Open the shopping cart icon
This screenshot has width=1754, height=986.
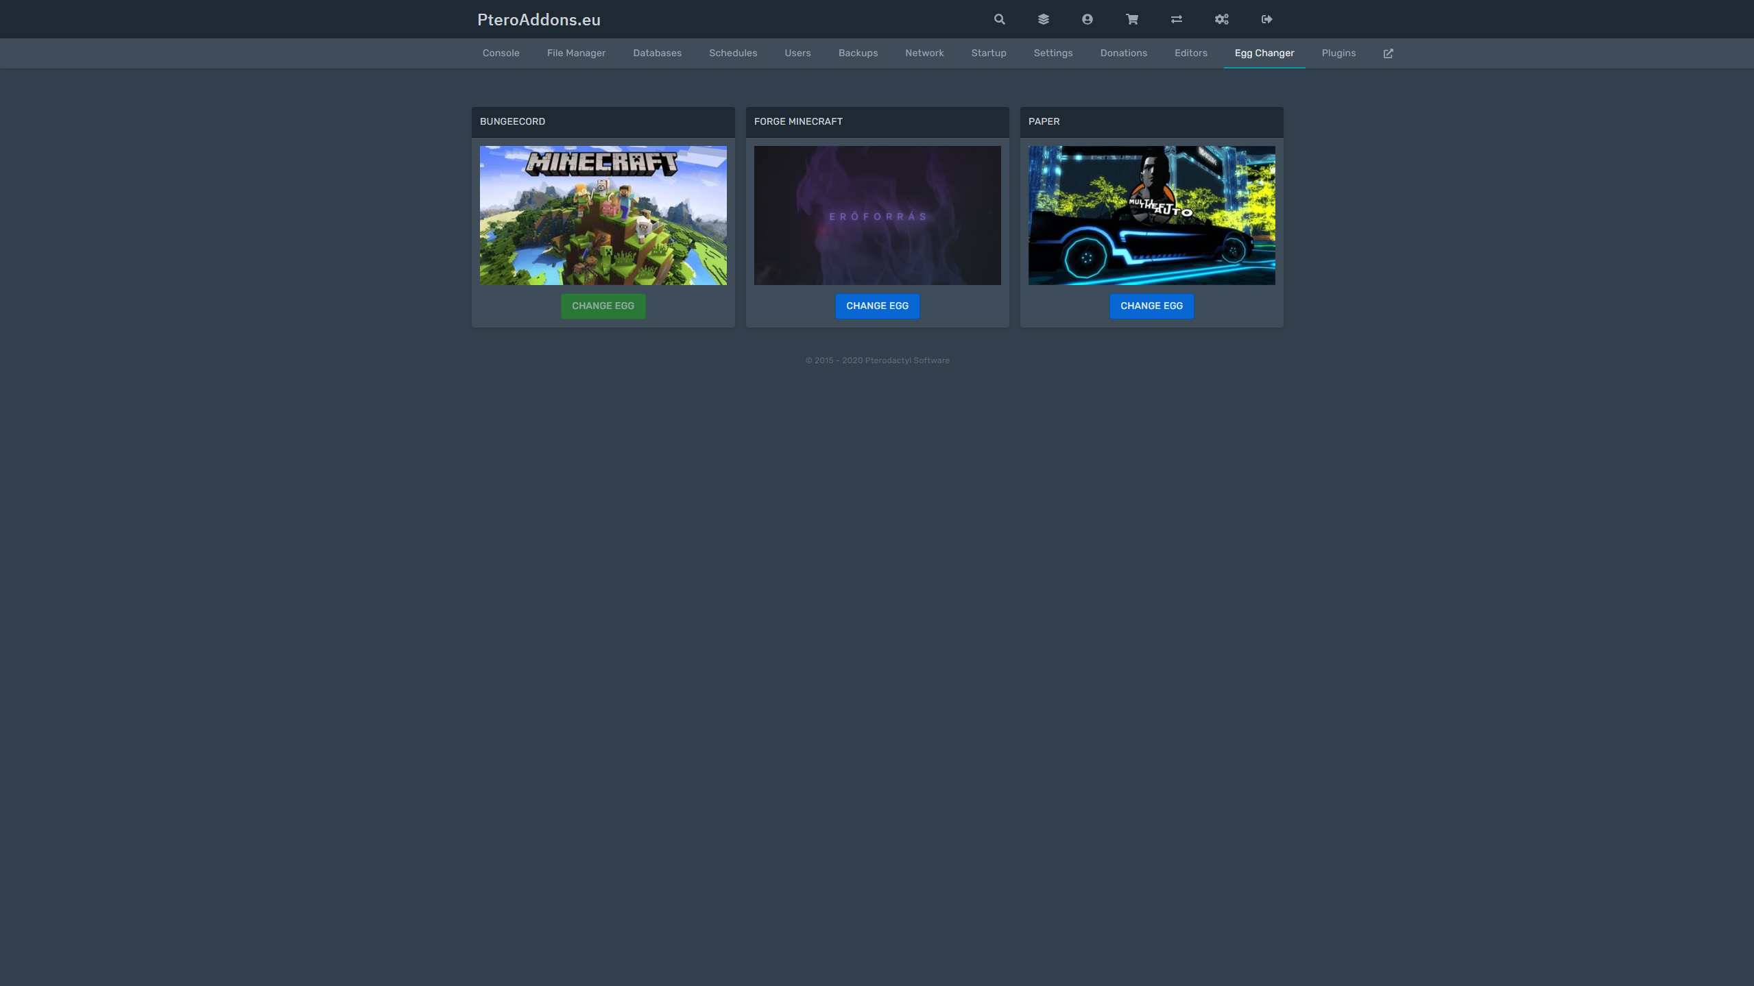coord(1131,19)
